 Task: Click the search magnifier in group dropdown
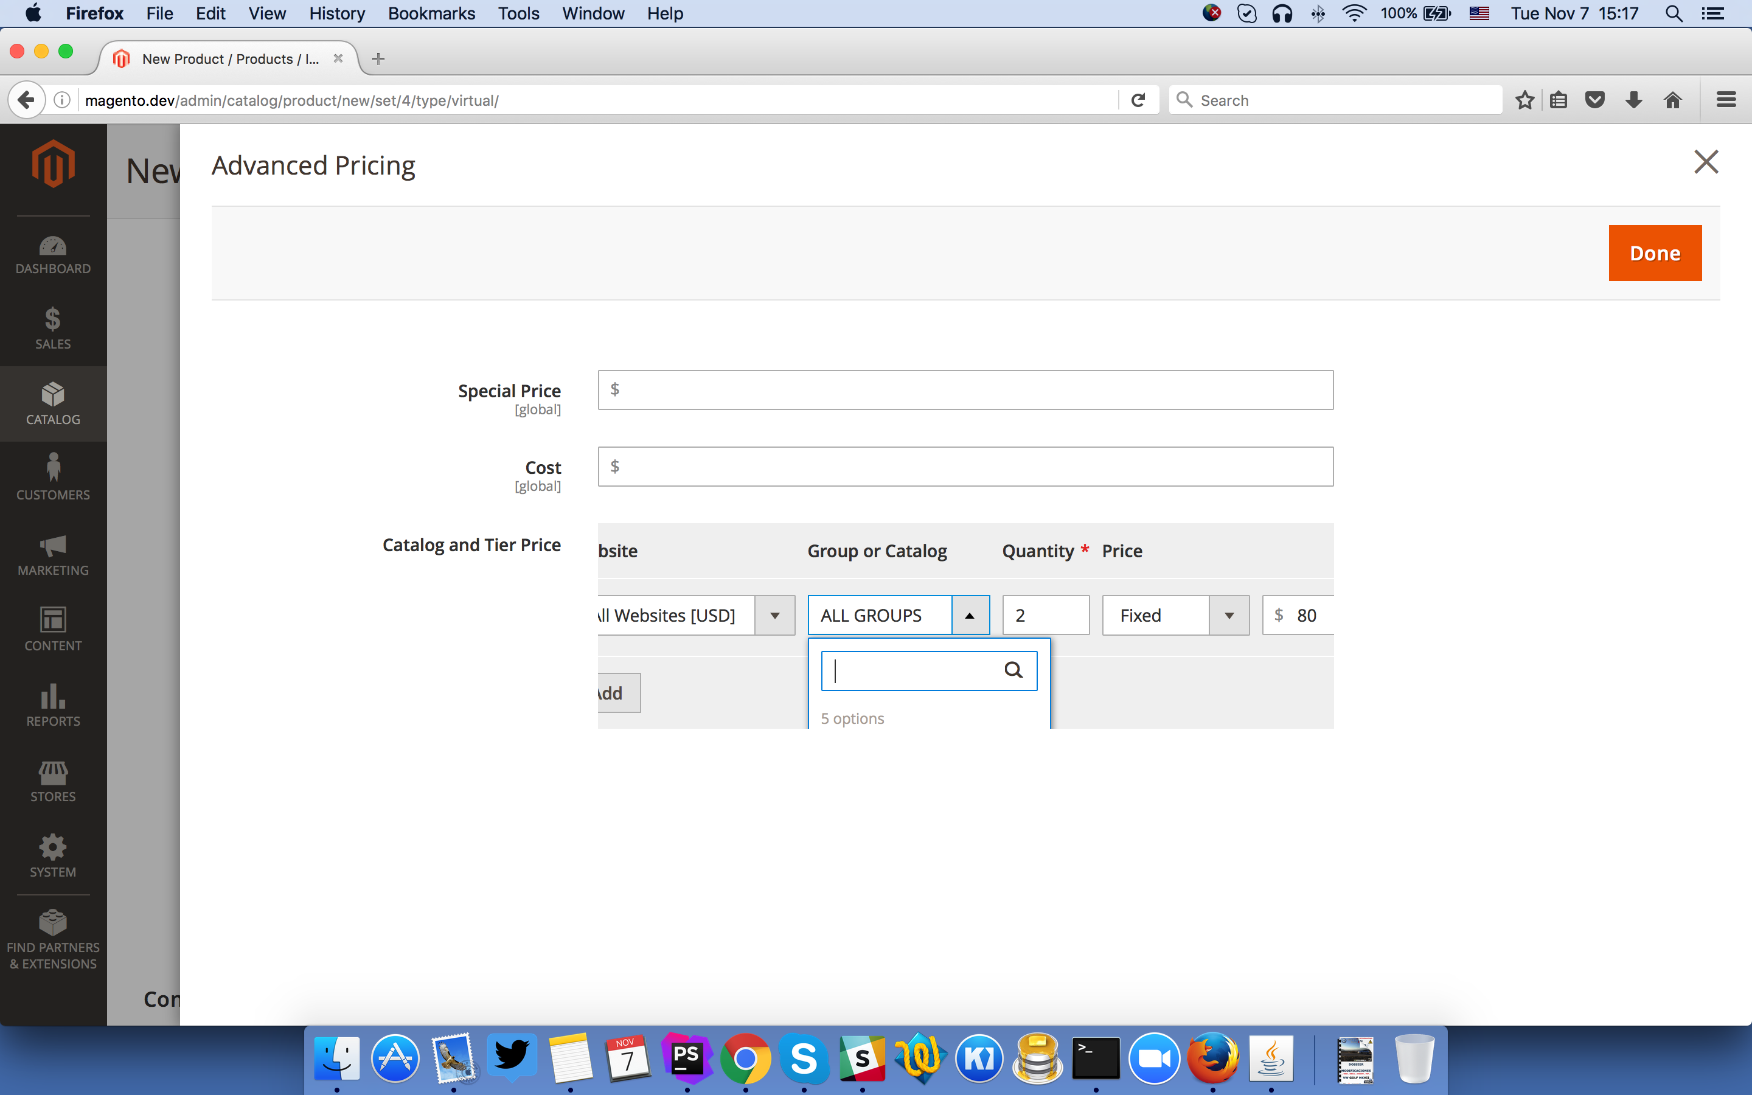(1013, 670)
